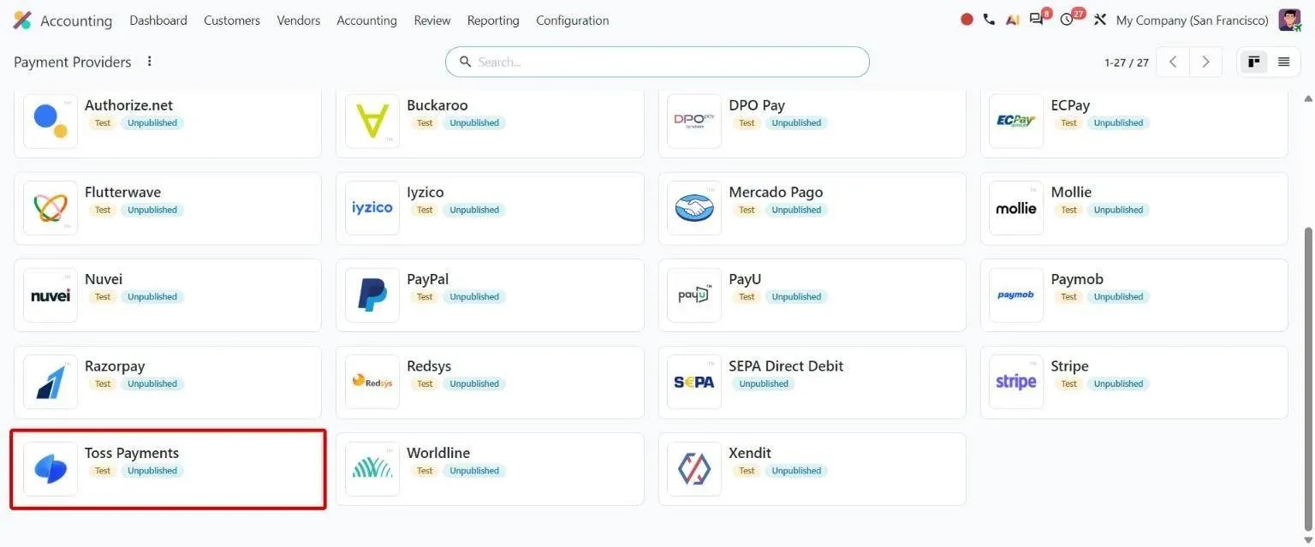Open the Customers menu
Screen dimensions: 1315x547
tap(232, 20)
